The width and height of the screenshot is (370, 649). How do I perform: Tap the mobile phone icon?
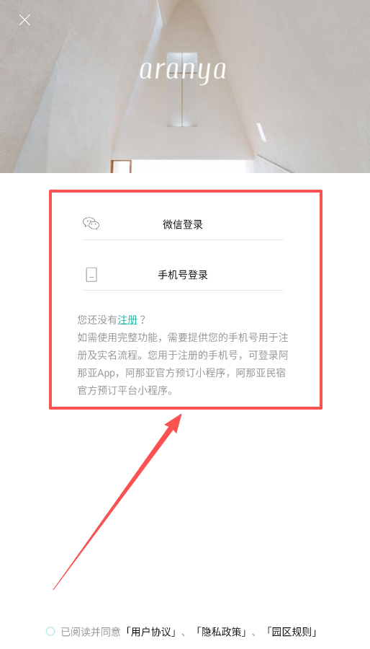click(x=91, y=275)
